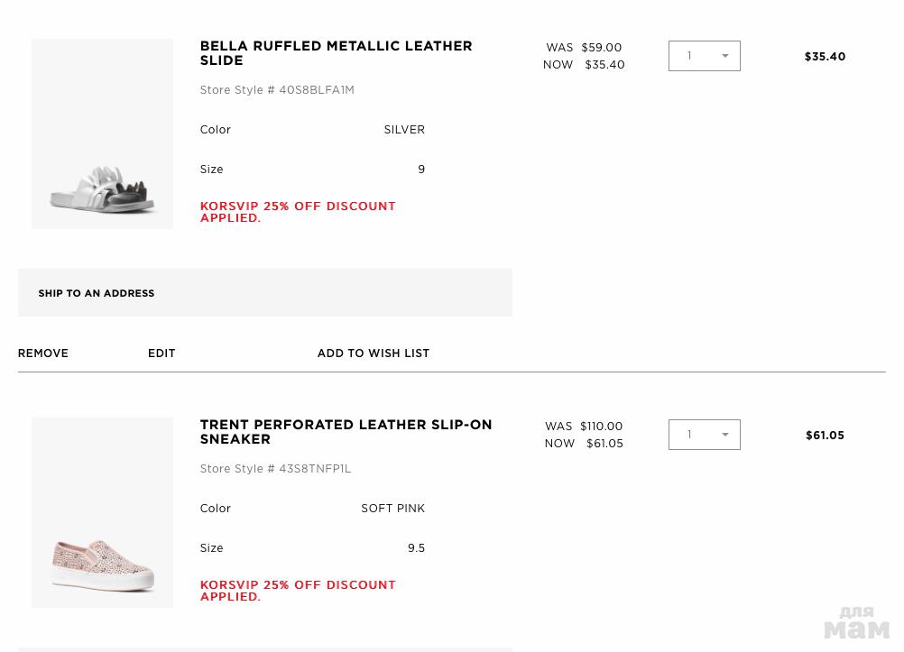Click the $35.40 item total price
The width and height of the screenshot is (904, 652).
[825, 57]
